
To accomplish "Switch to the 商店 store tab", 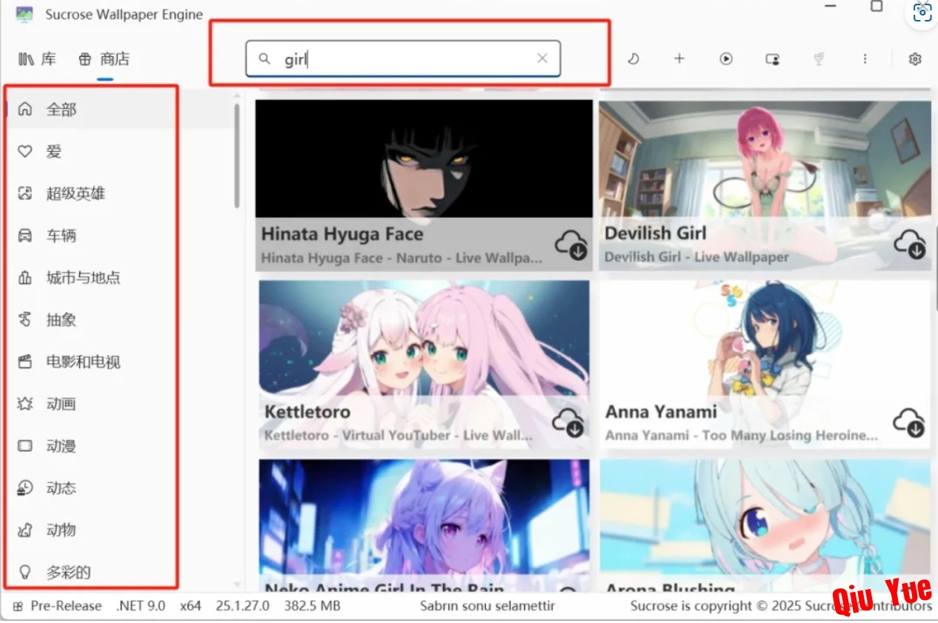I will [104, 59].
